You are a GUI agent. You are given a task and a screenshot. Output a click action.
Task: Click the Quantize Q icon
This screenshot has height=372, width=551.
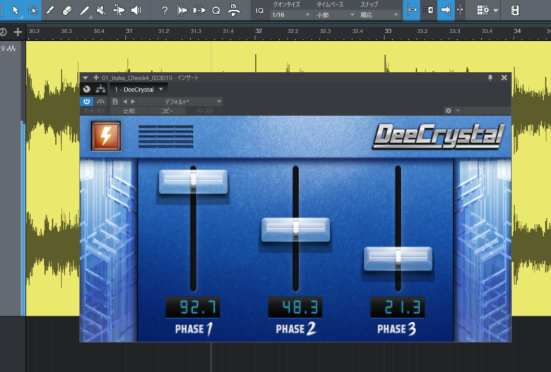click(x=216, y=11)
